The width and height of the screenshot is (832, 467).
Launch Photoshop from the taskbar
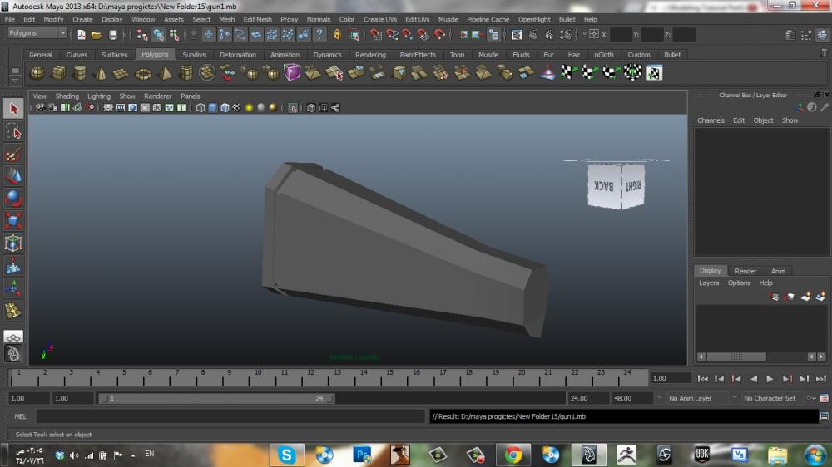[362, 455]
